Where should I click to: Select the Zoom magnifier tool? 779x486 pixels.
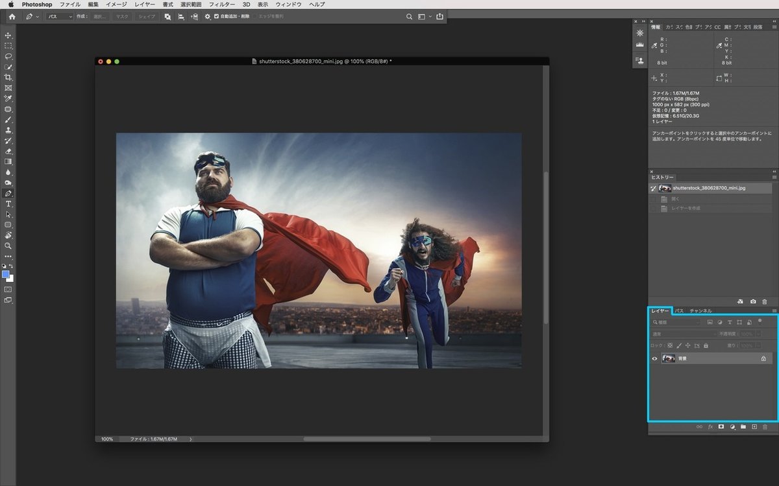coord(8,246)
